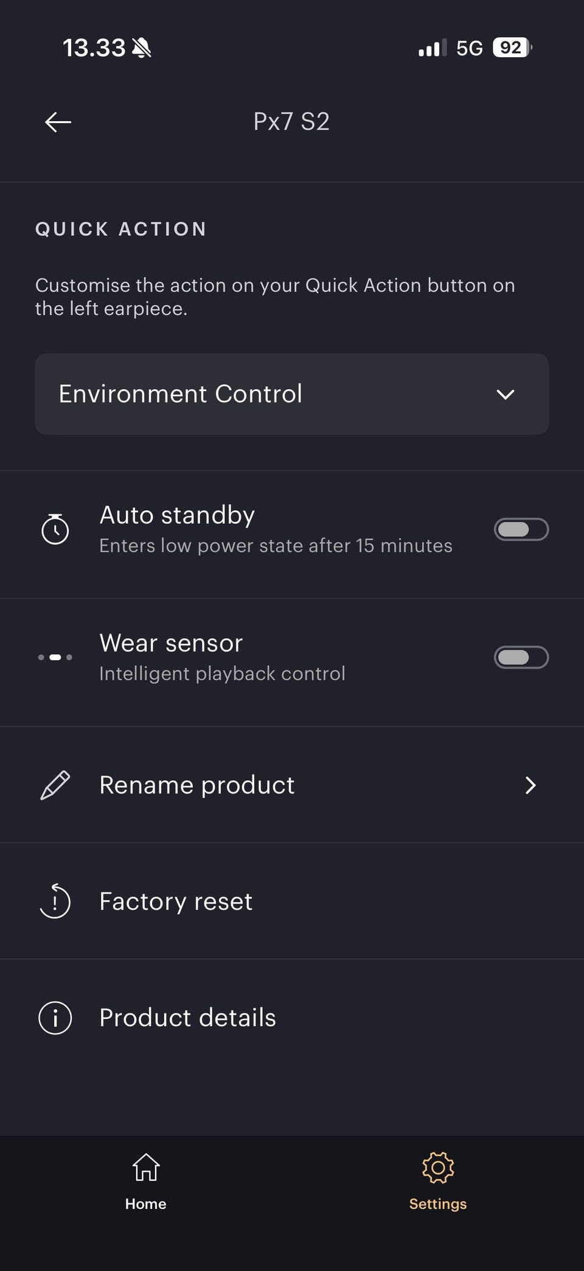Image resolution: width=584 pixels, height=1271 pixels.
Task: Toggle the Auto standby switch
Action: pyautogui.click(x=521, y=529)
